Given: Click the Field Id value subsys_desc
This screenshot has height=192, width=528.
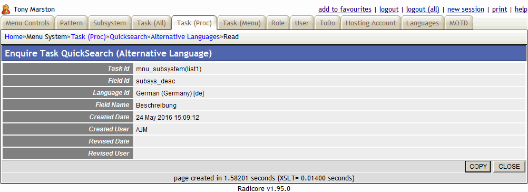Looking at the screenshot, I should [155, 81].
